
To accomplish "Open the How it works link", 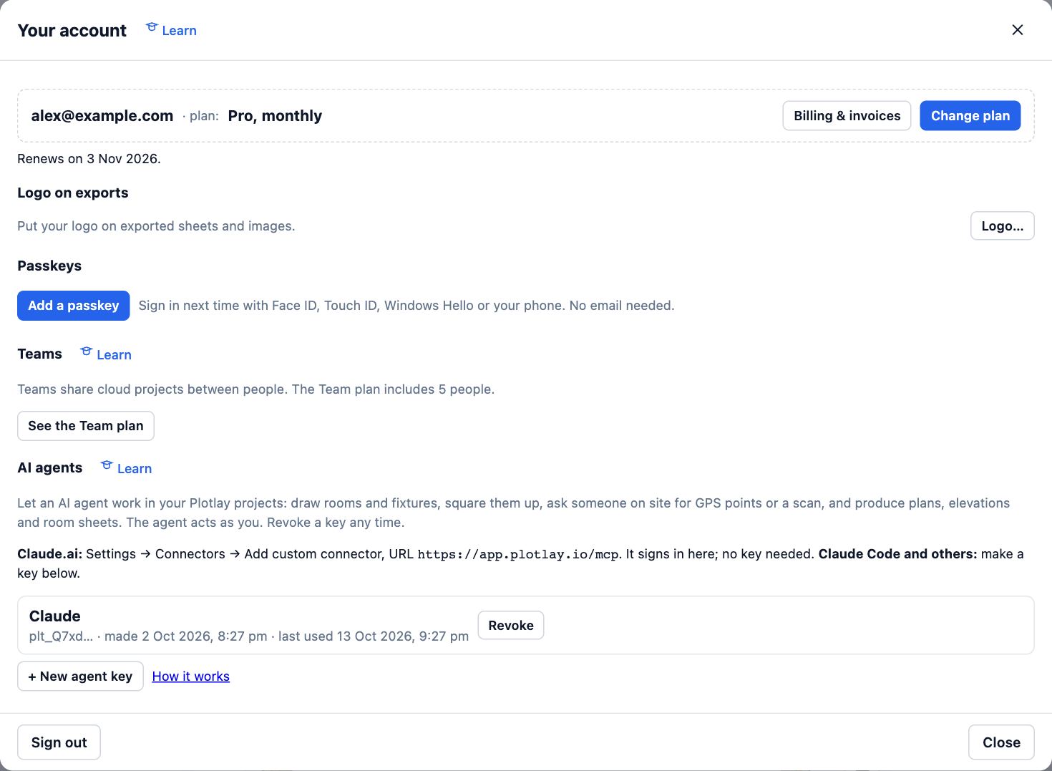I will coord(191,677).
